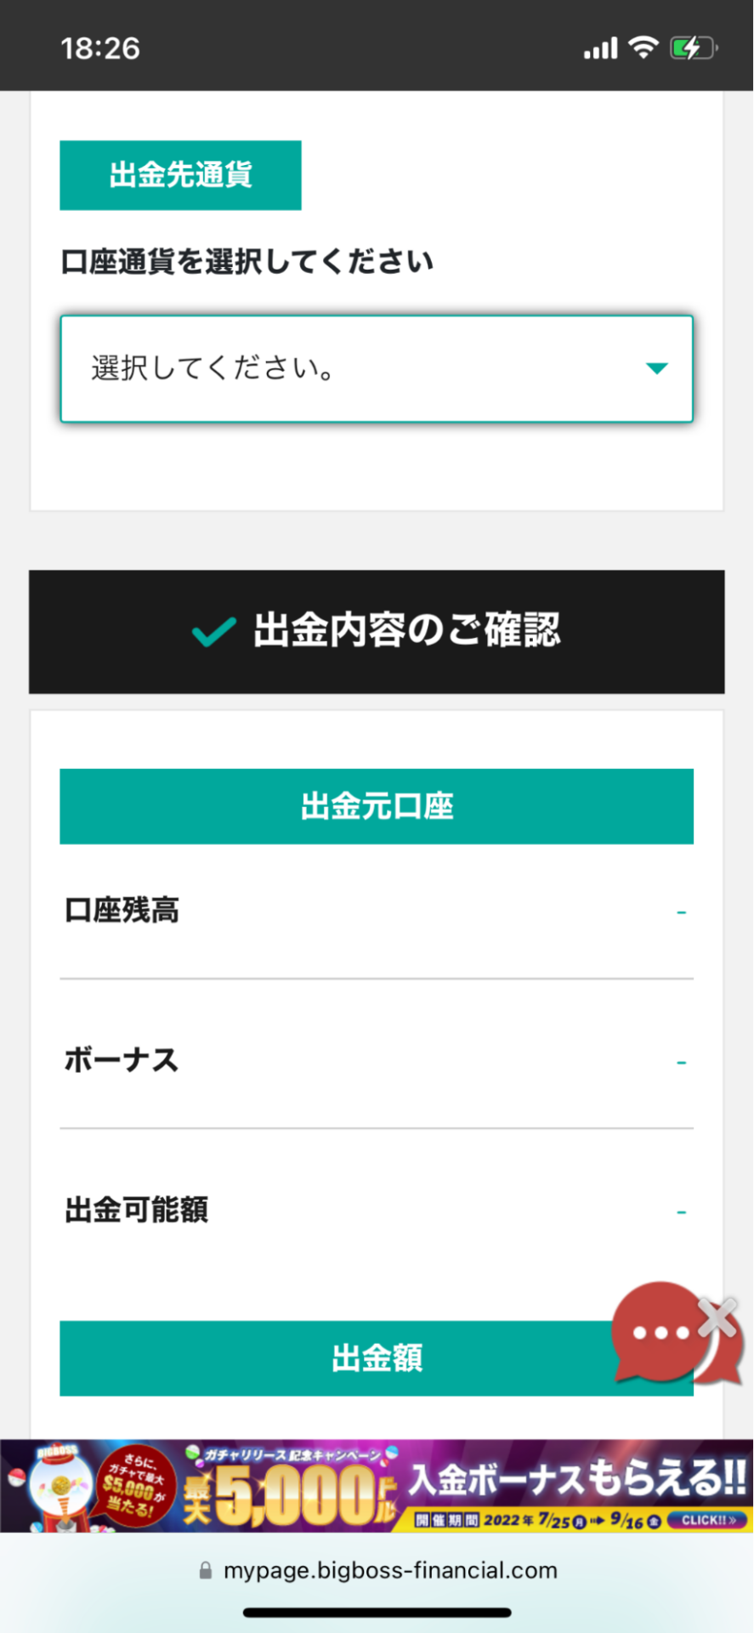Select the 出金元口座 section header
Viewport: 754px width, 1633px height.
[x=377, y=806]
